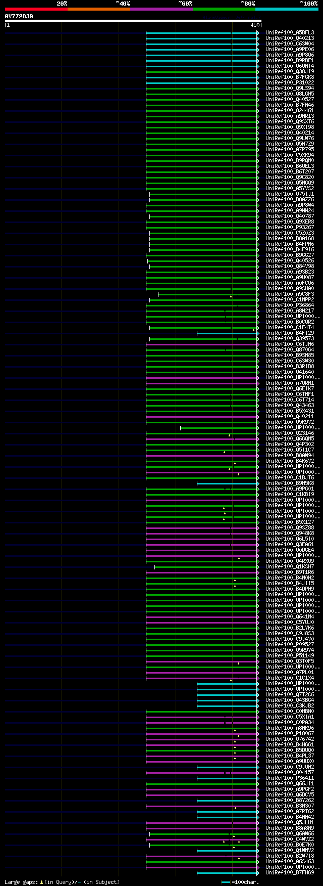This screenshot has height=886, width=323.
Task: Select the UniRef100_B5X127 label
Action: coord(290,522)
